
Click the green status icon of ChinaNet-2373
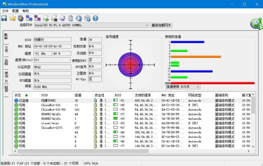(x=16, y=128)
